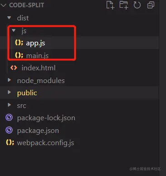Viewport: 166px width, 176px height.
Task: Collapse the dist folder arrow
Action: (x=9, y=18)
